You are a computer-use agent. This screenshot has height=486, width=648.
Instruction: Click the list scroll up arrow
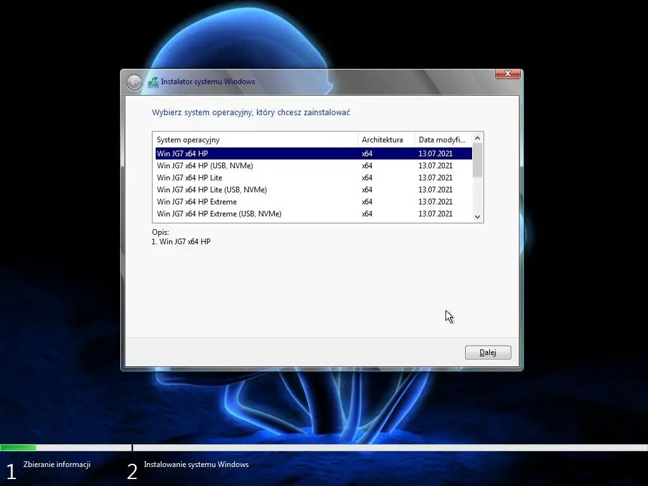[477, 138]
